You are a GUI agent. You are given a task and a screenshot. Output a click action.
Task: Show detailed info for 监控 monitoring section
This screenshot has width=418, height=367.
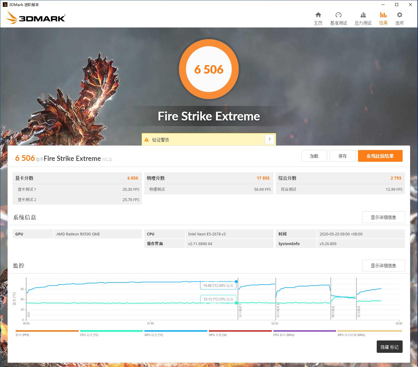tap(383, 266)
